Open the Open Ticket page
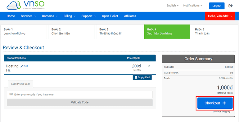 [110, 16]
